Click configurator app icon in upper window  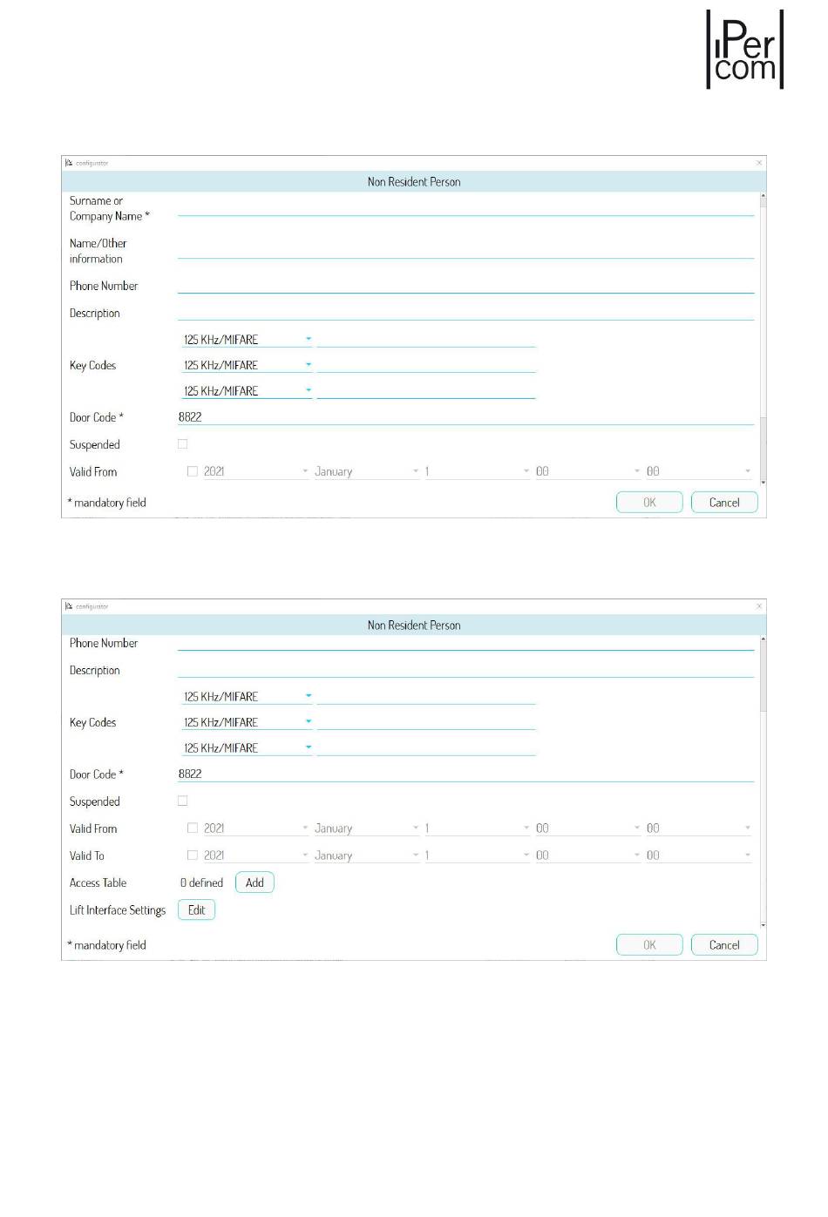(69, 163)
